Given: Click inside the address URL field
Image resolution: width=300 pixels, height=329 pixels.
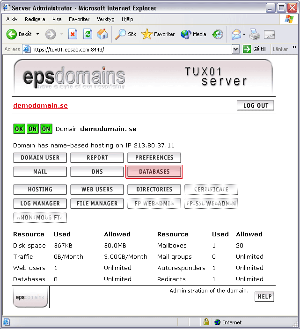Looking at the screenshot, I should tap(131, 49).
